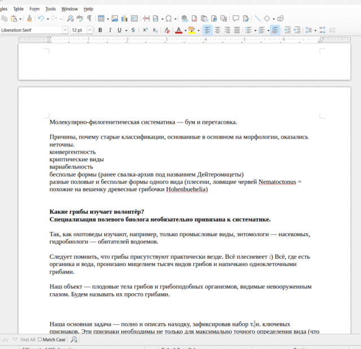Click the Paste clipboard icon
Viewport: 361px width, 349px height.
coord(14,19)
